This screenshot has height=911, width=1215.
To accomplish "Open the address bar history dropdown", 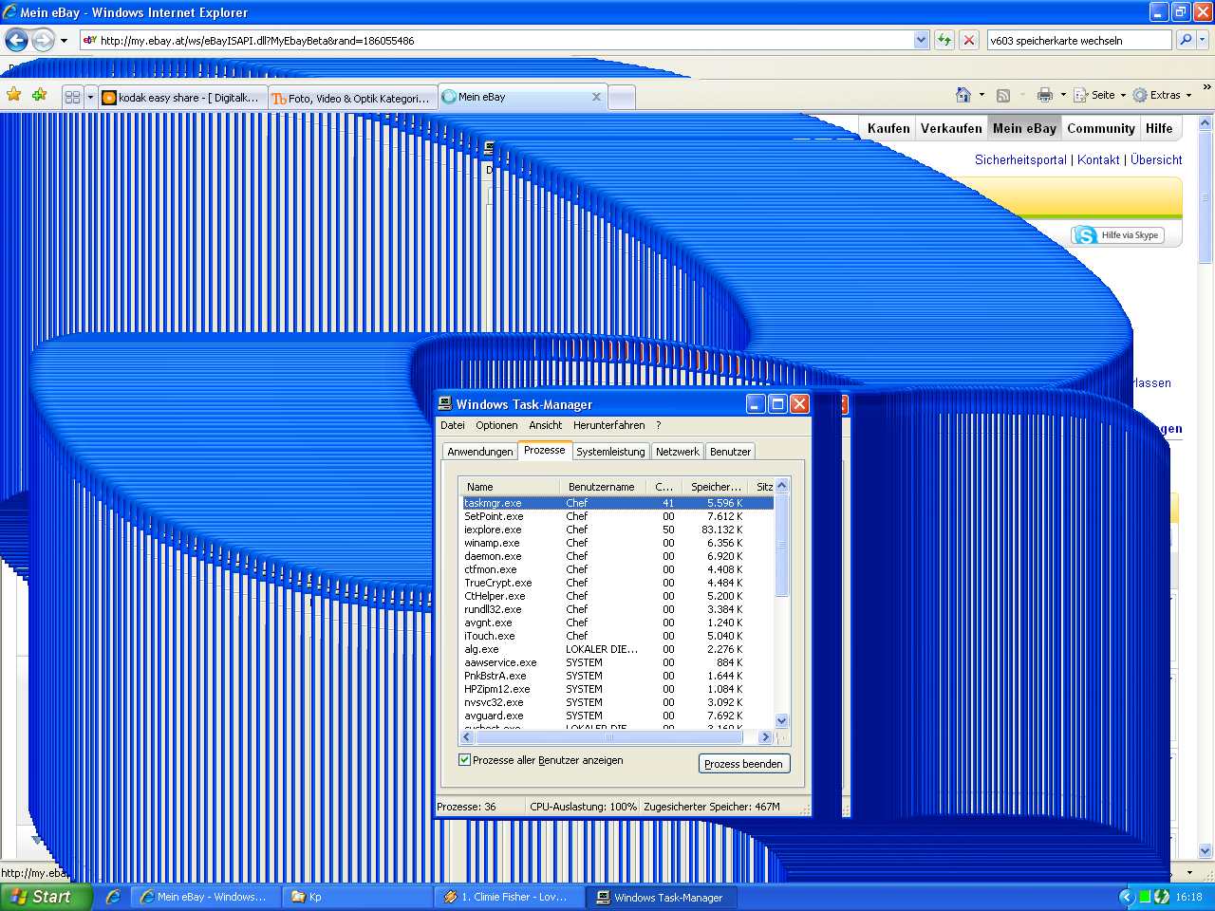I will [x=921, y=40].
